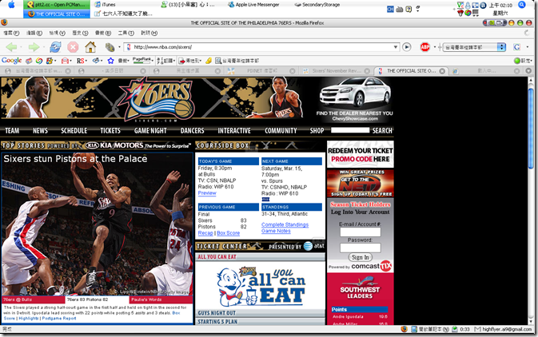Click the blue info tray icon
The width and height of the screenshot is (538, 337).
(483, 5)
